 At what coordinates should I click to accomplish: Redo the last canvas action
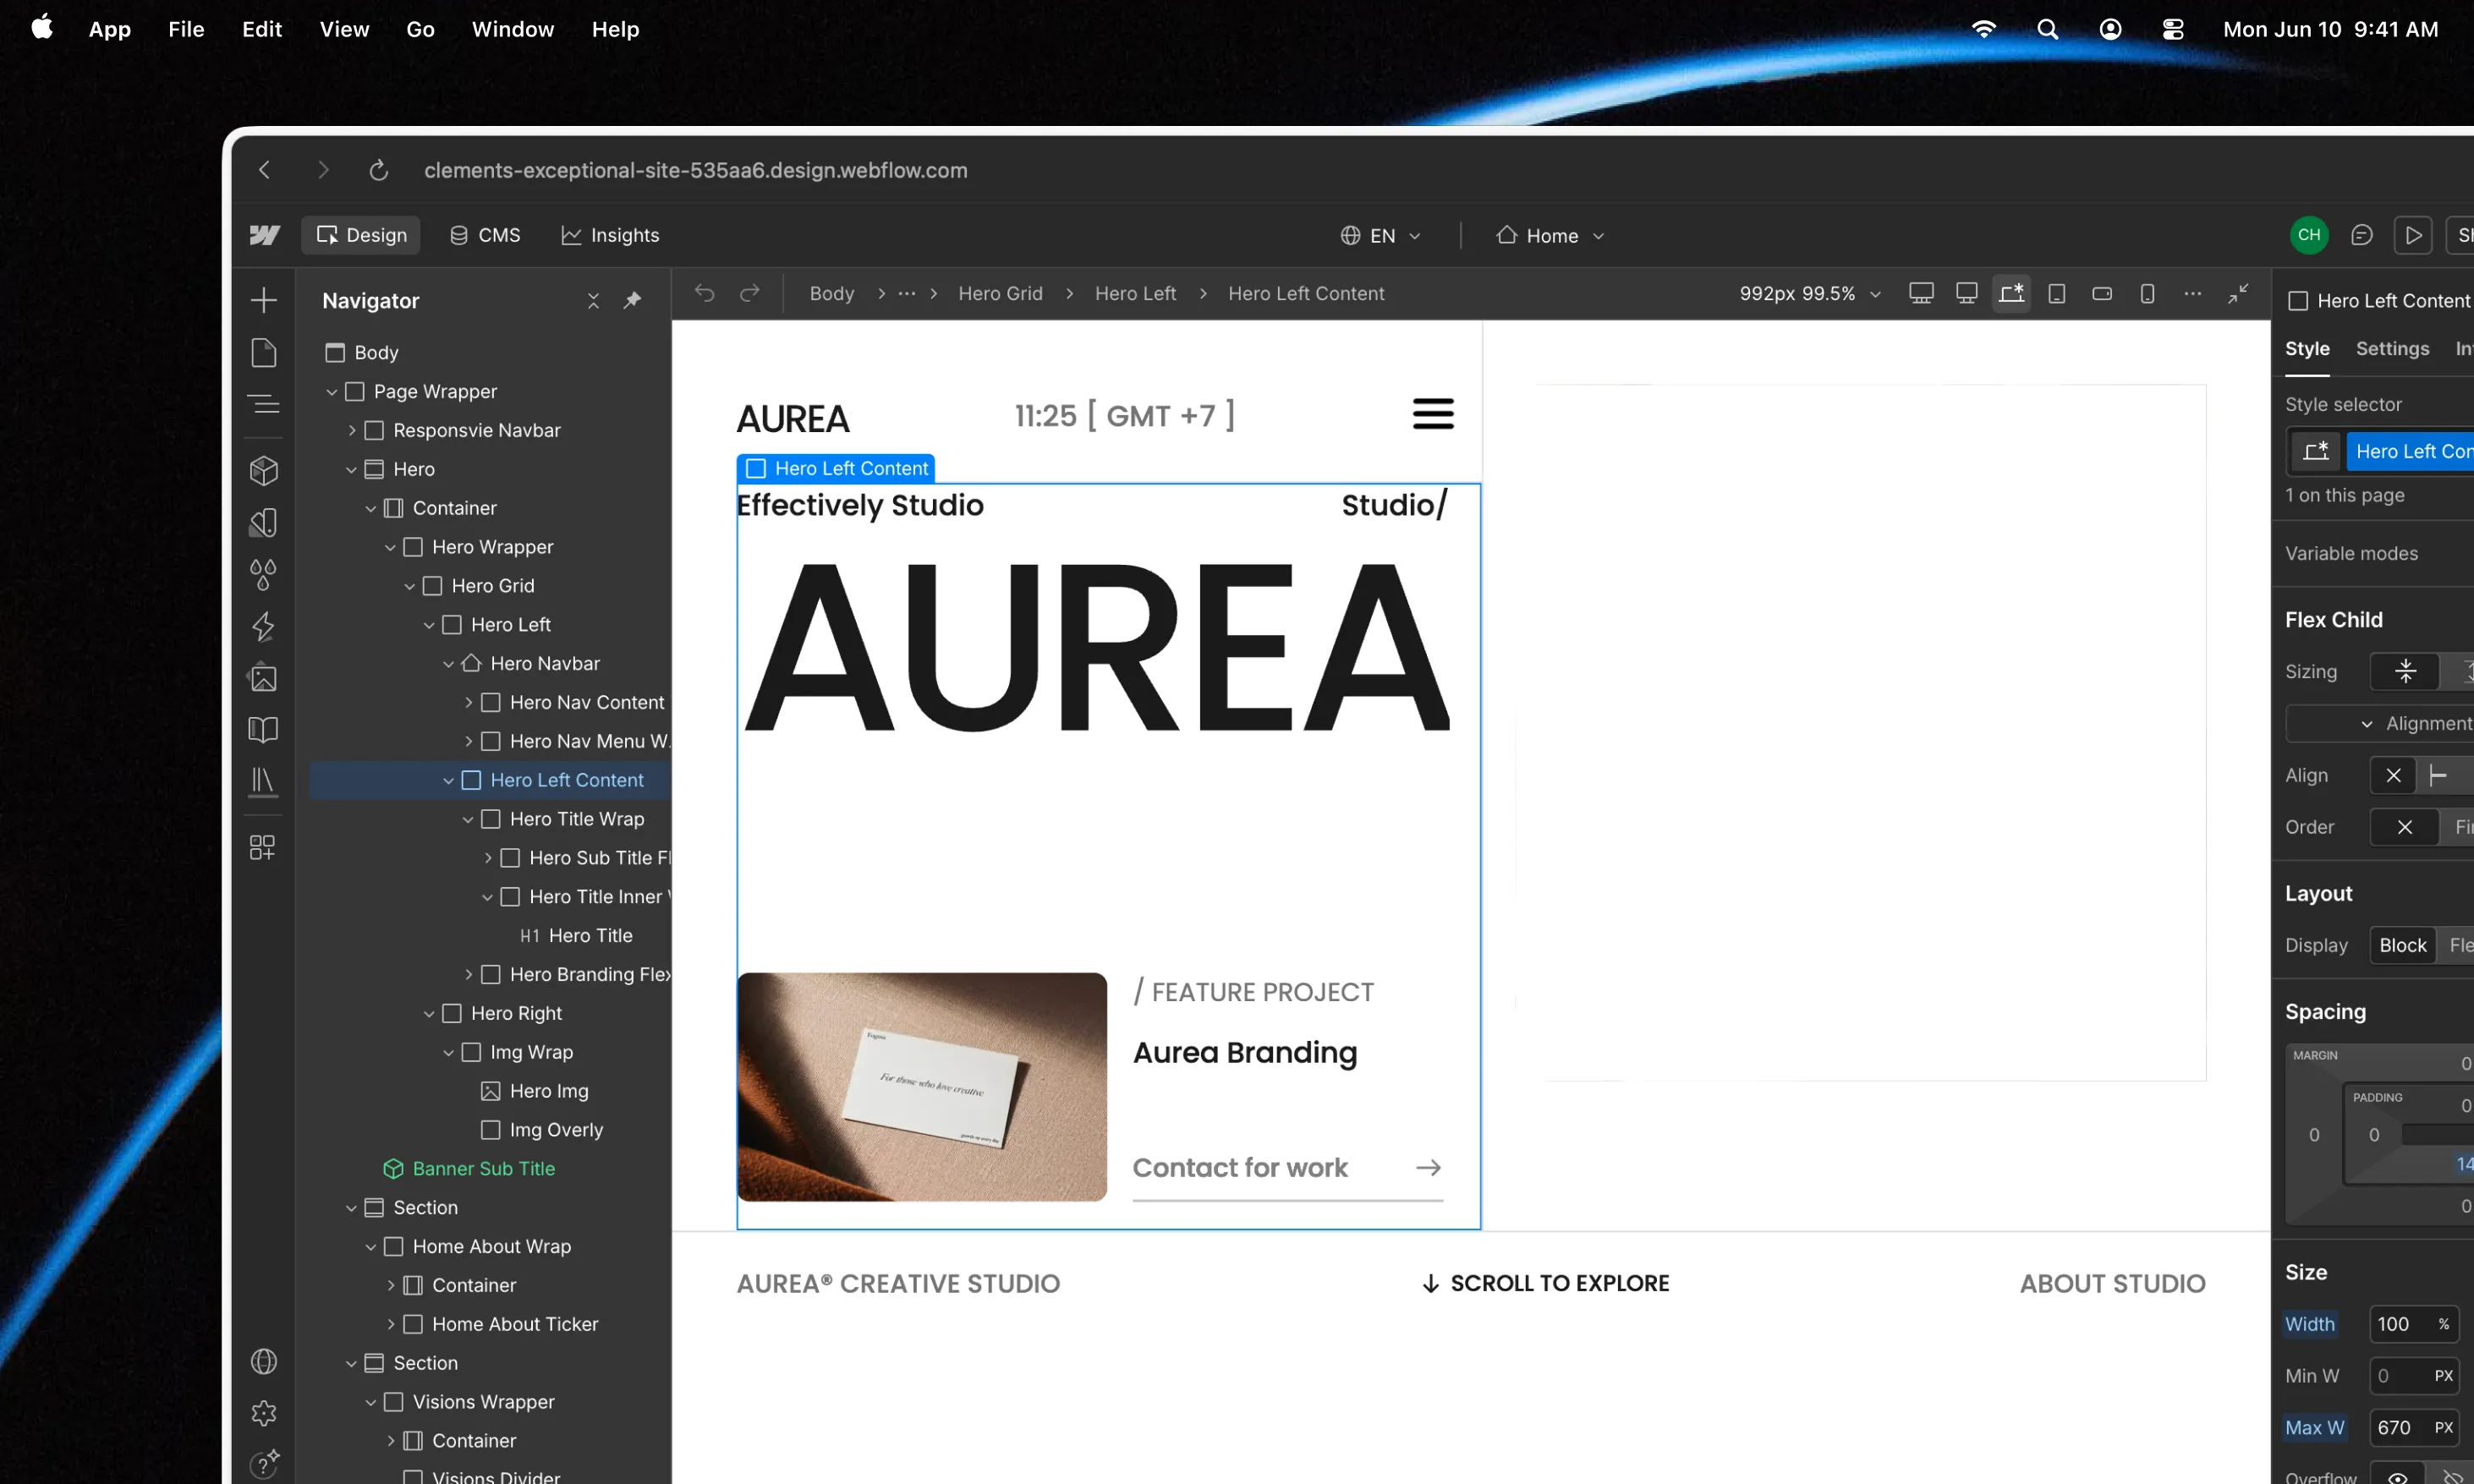pos(749,293)
